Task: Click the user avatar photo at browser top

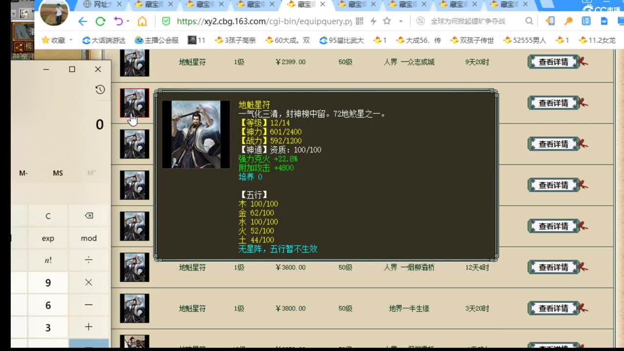Action: coord(54,13)
